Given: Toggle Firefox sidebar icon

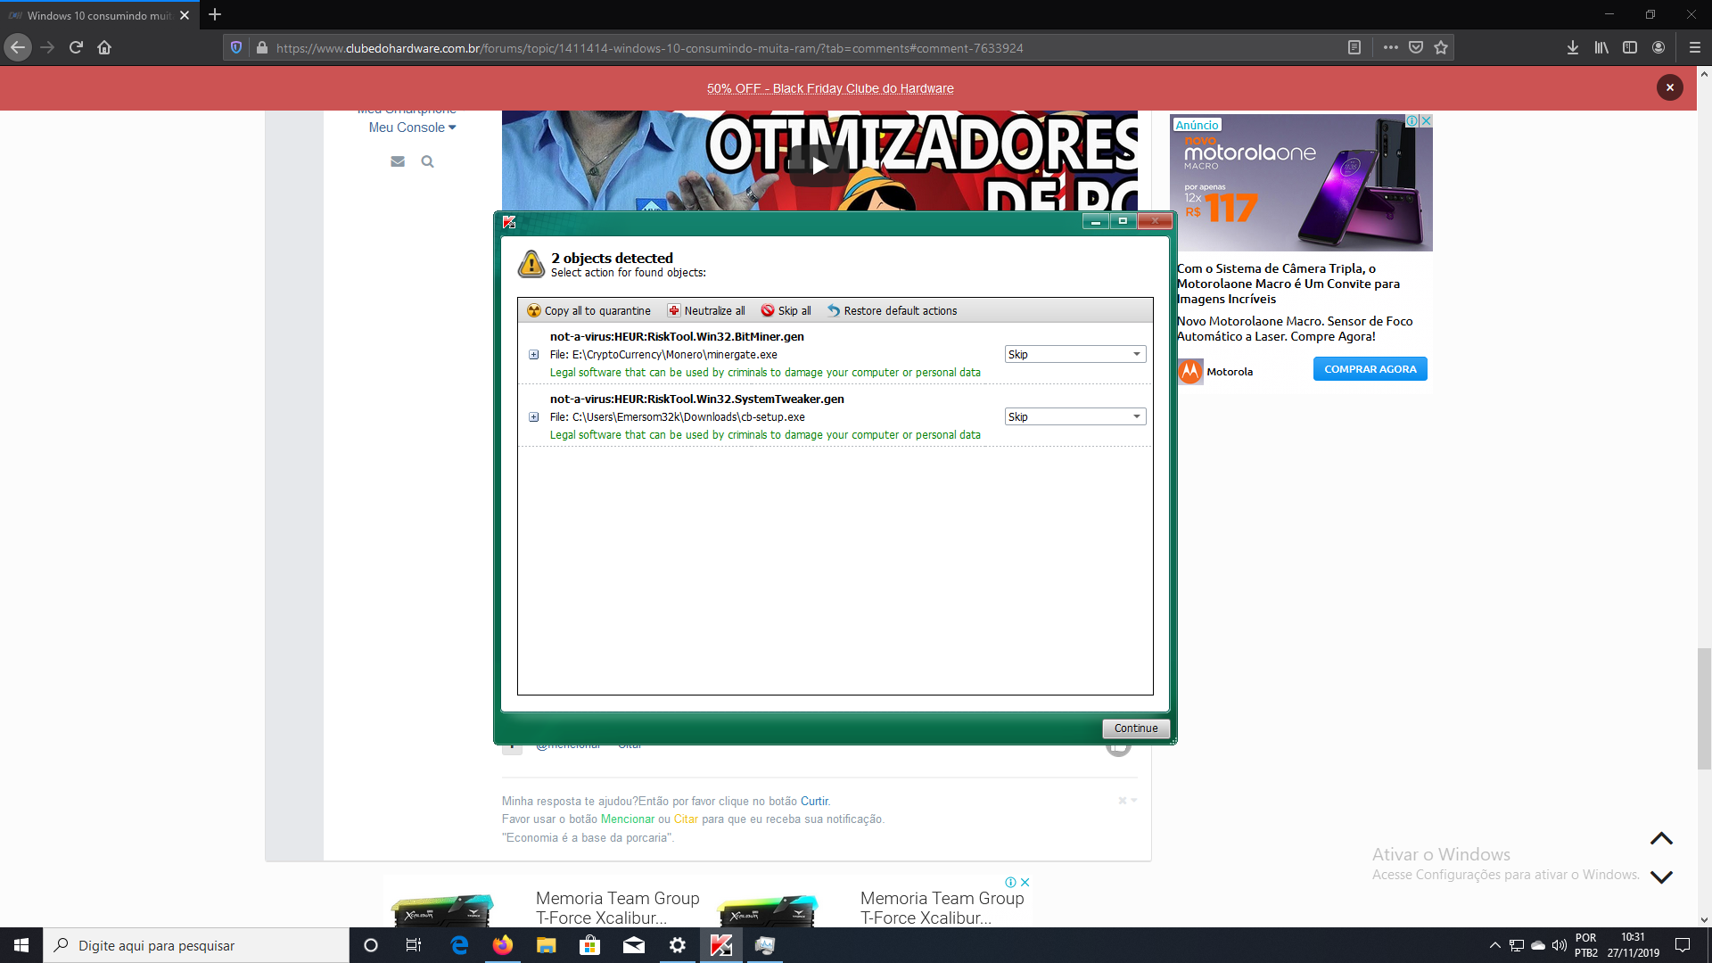Looking at the screenshot, I should click(x=1630, y=47).
